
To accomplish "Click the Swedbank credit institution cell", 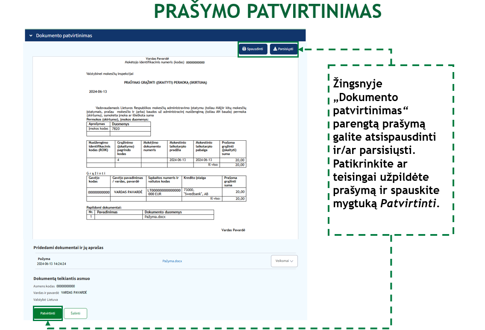I will click(x=202, y=192).
